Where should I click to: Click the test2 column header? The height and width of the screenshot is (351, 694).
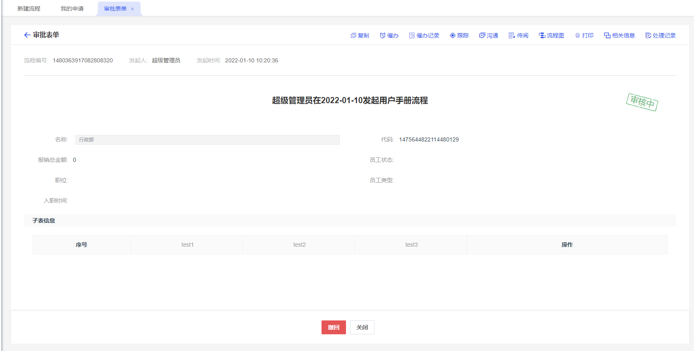[299, 245]
